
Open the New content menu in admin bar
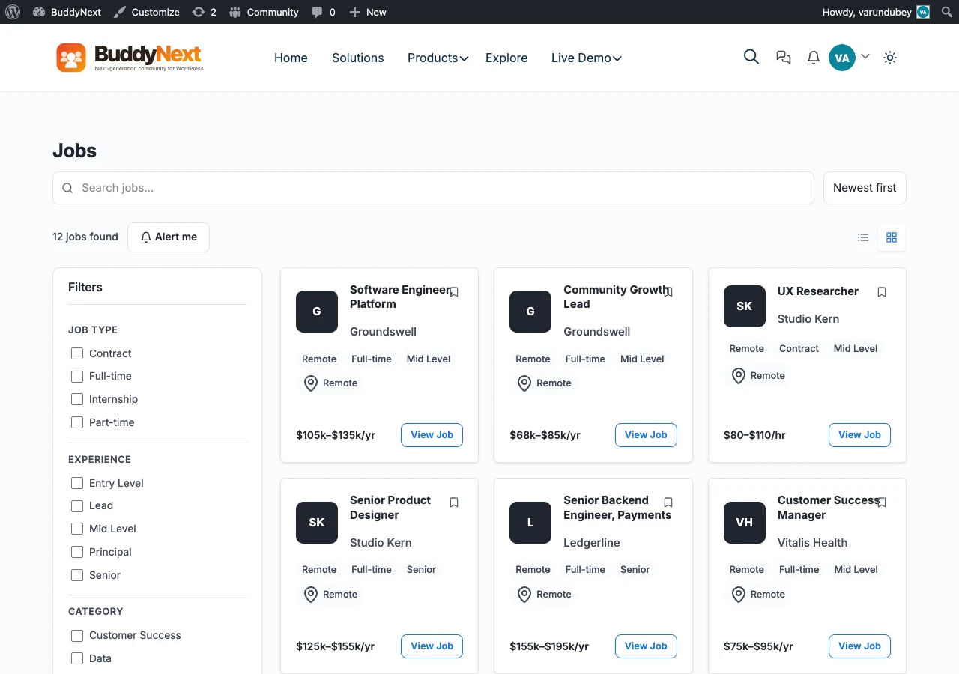[368, 12]
